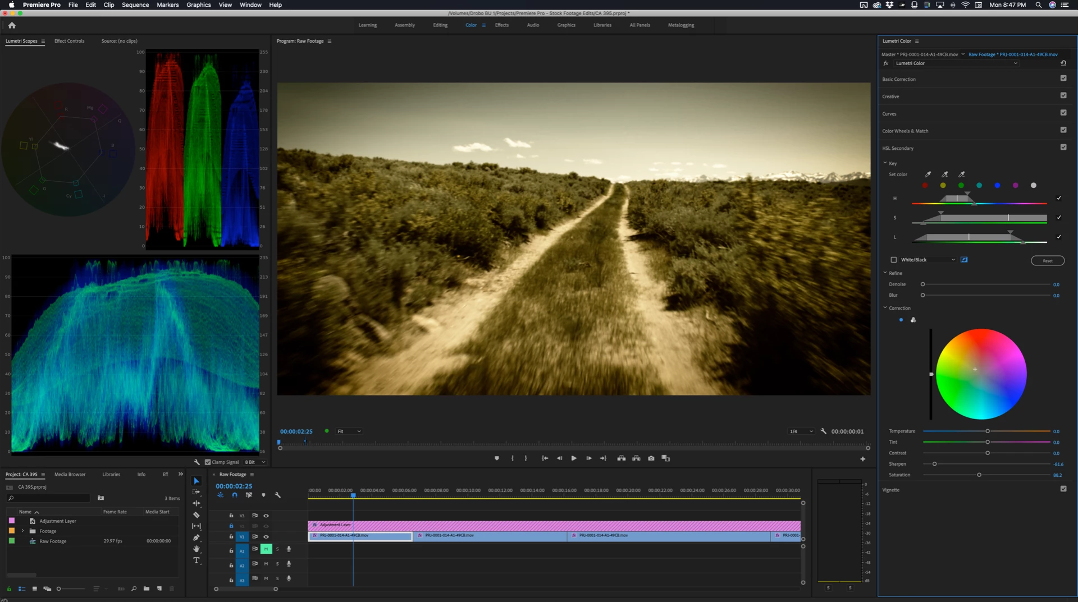
Task: Select the Selection tool arrow
Action: point(197,481)
